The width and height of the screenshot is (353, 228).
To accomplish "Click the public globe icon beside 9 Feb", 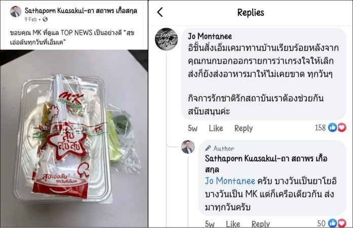I will coord(45,19).
